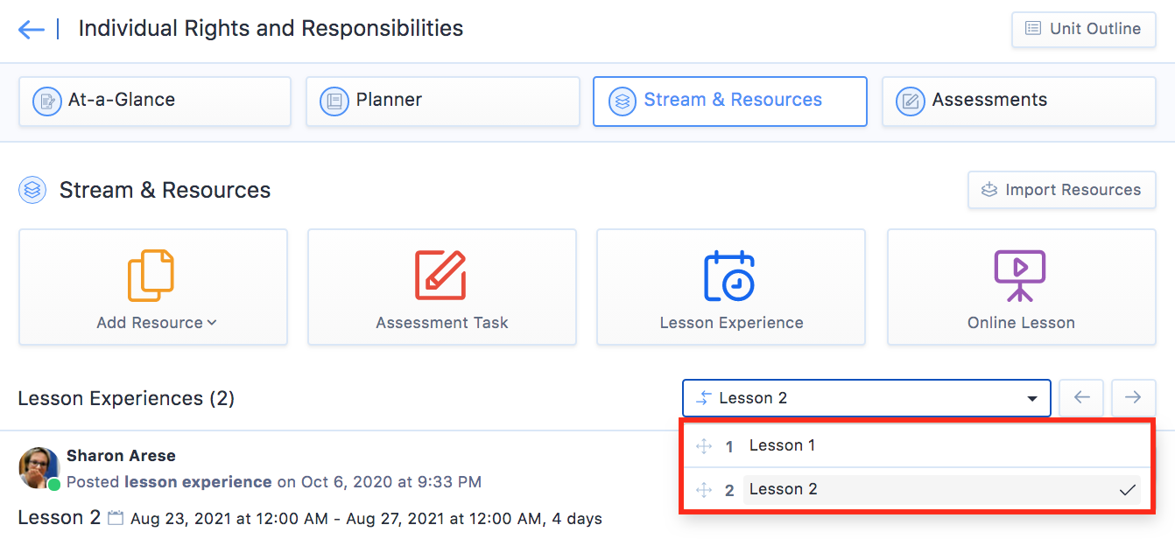Click Sharon Arese's profile avatar
Viewport: 1175px width, 539px height.
pos(39,468)
